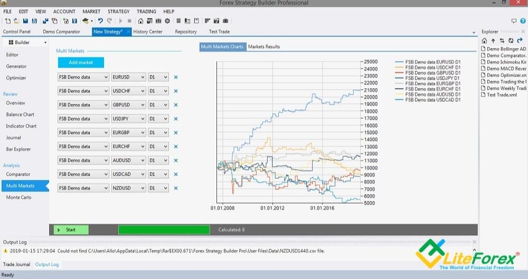The image size is (528, 279).
Task: Remove the USDCAD market row
Action: [176, 175]
